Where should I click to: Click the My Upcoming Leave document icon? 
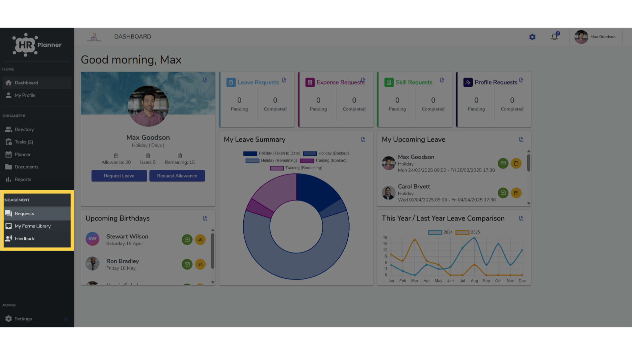[521, 139]
